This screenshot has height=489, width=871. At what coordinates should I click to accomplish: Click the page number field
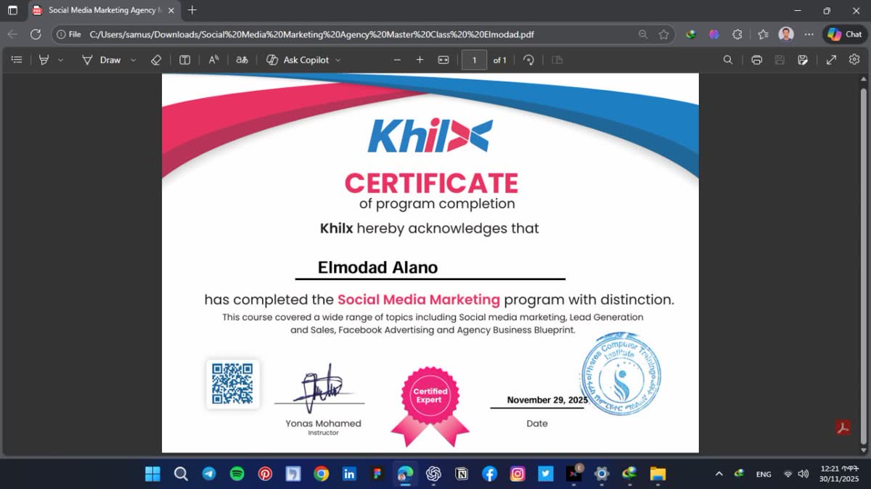pyautogui.click(x=474, y=60)
